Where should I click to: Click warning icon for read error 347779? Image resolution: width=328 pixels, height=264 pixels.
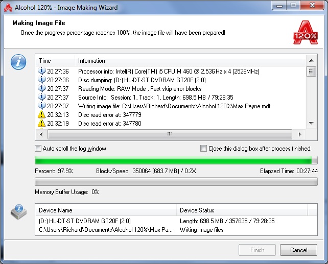41,114
